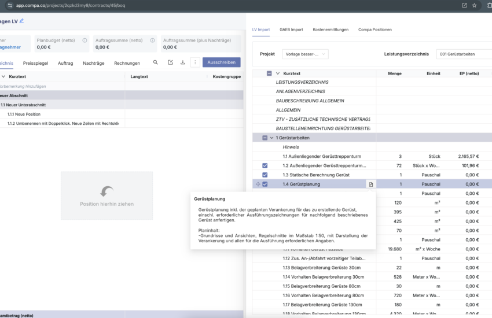The image size is (492, 318).
Task: Click the Kostengruppe column header
Action: [226, 76]
